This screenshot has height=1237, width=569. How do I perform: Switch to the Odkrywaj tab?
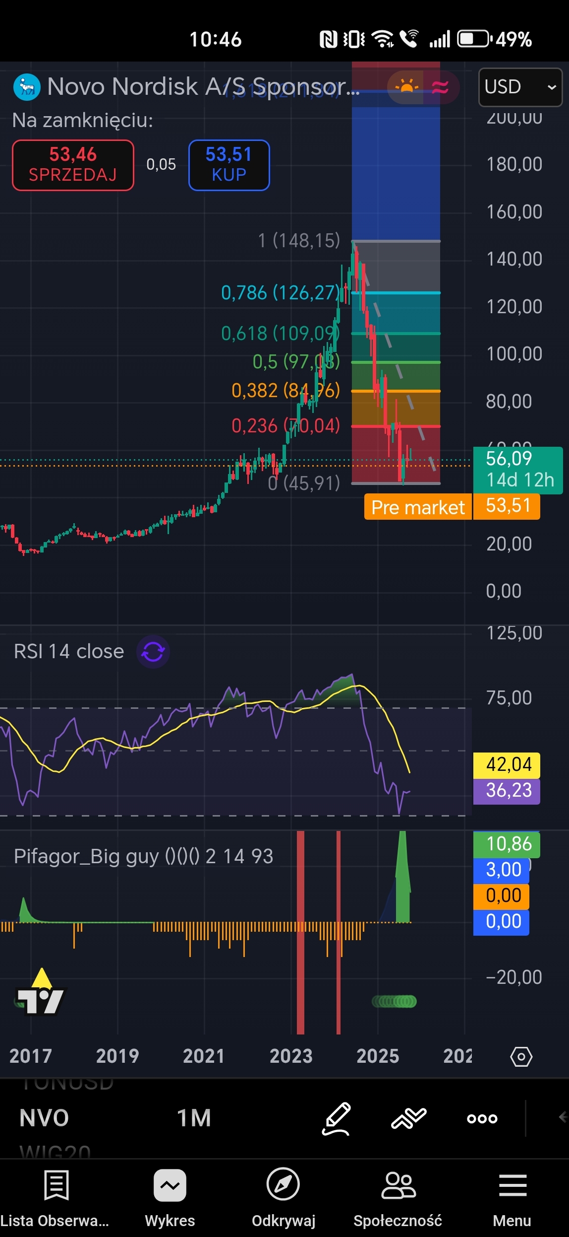point(283,1196)
